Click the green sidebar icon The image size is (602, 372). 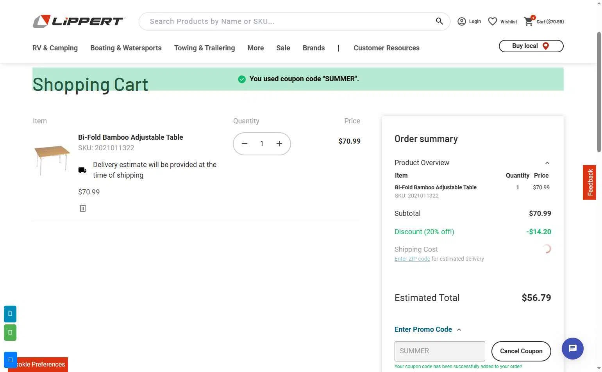(10, 333)
